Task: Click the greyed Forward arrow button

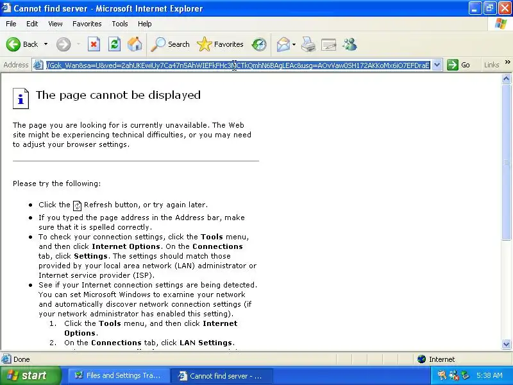Action: 63,44
